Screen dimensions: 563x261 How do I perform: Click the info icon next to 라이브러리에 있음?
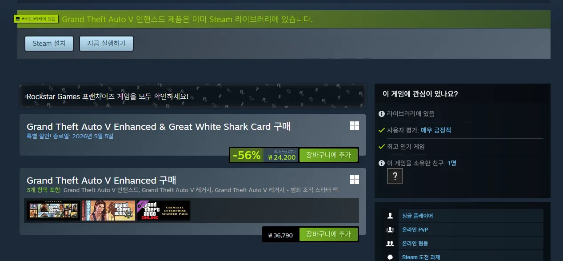[x=381, y=114]
